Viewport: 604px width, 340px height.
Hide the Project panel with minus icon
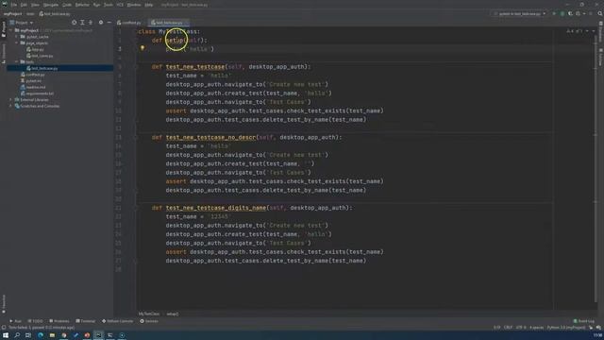click(109, 23)
